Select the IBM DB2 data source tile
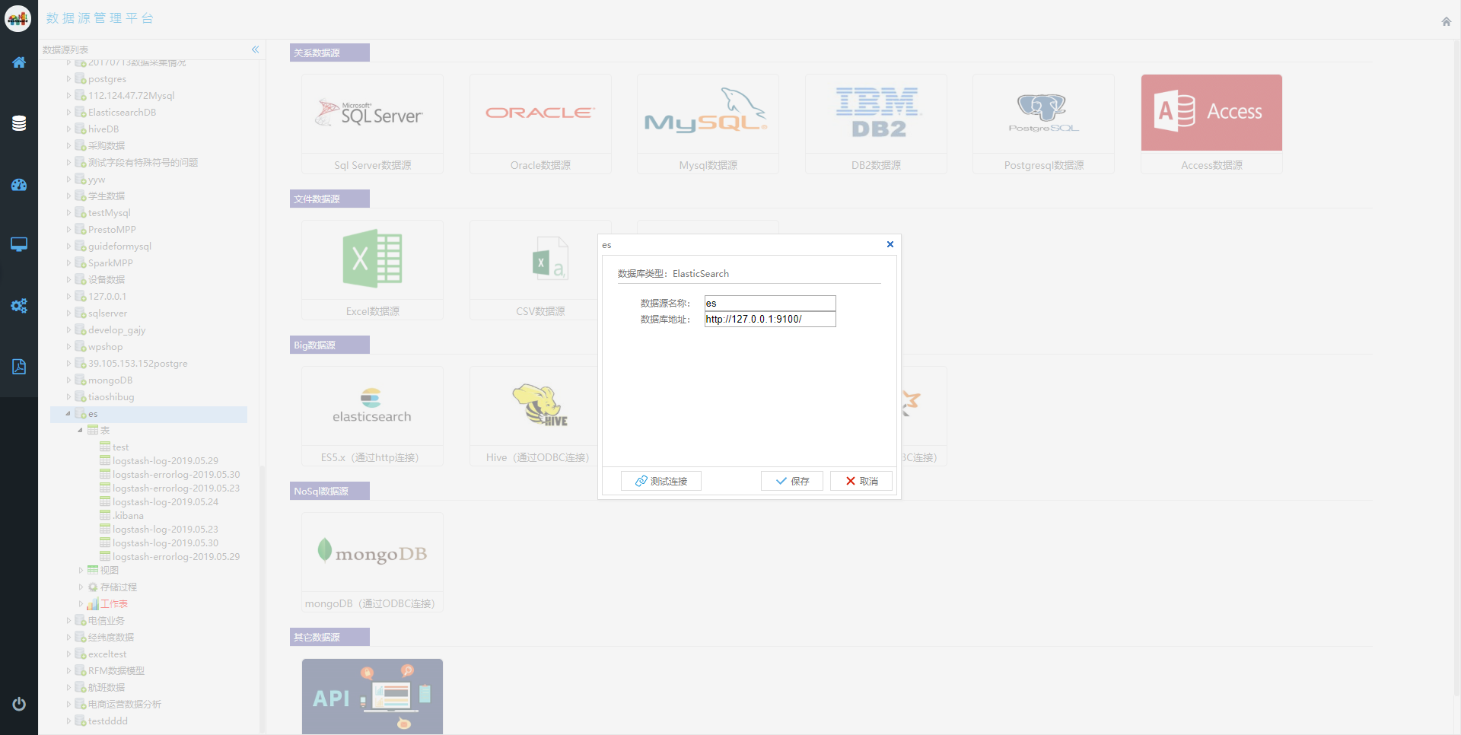The width and height of the screenshot is (1461, 735). pos(876,124)
